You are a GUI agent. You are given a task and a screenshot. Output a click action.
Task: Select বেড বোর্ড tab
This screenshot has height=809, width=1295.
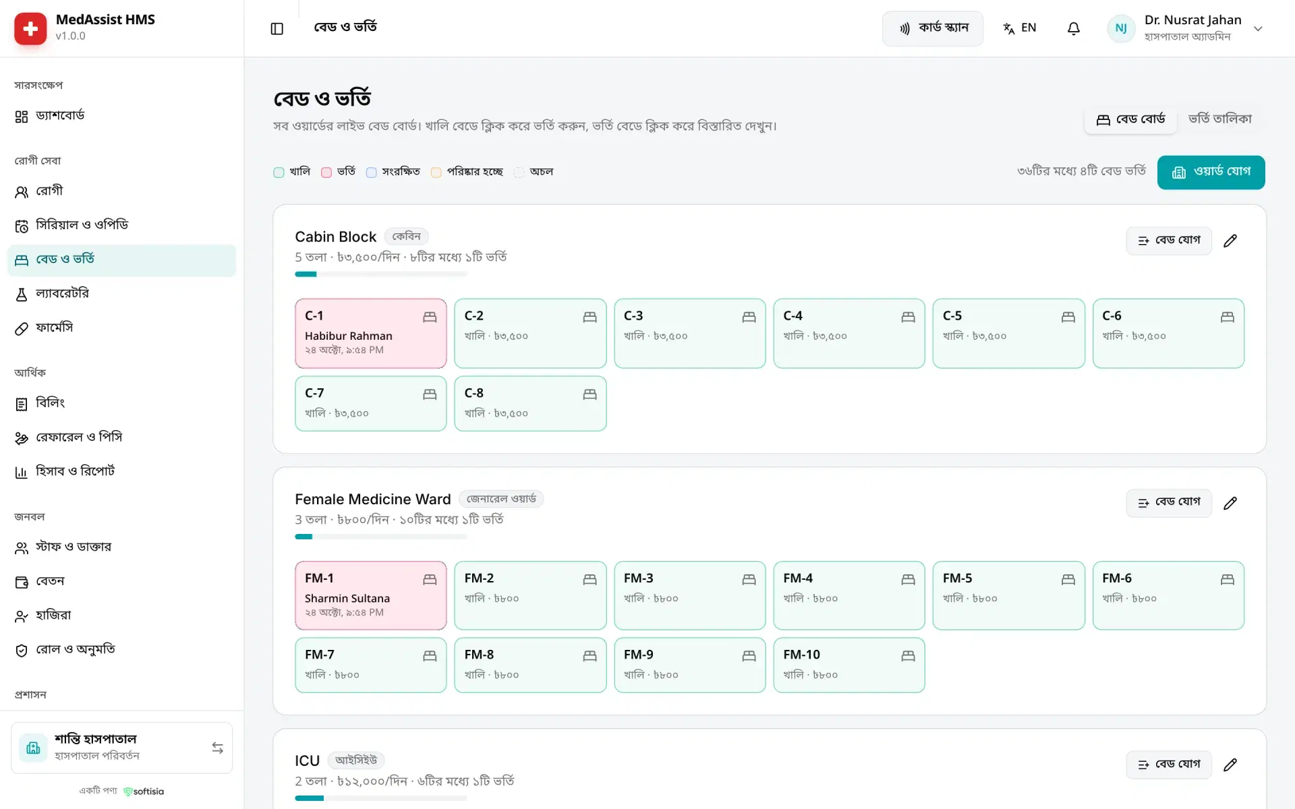click(1130, 119)
